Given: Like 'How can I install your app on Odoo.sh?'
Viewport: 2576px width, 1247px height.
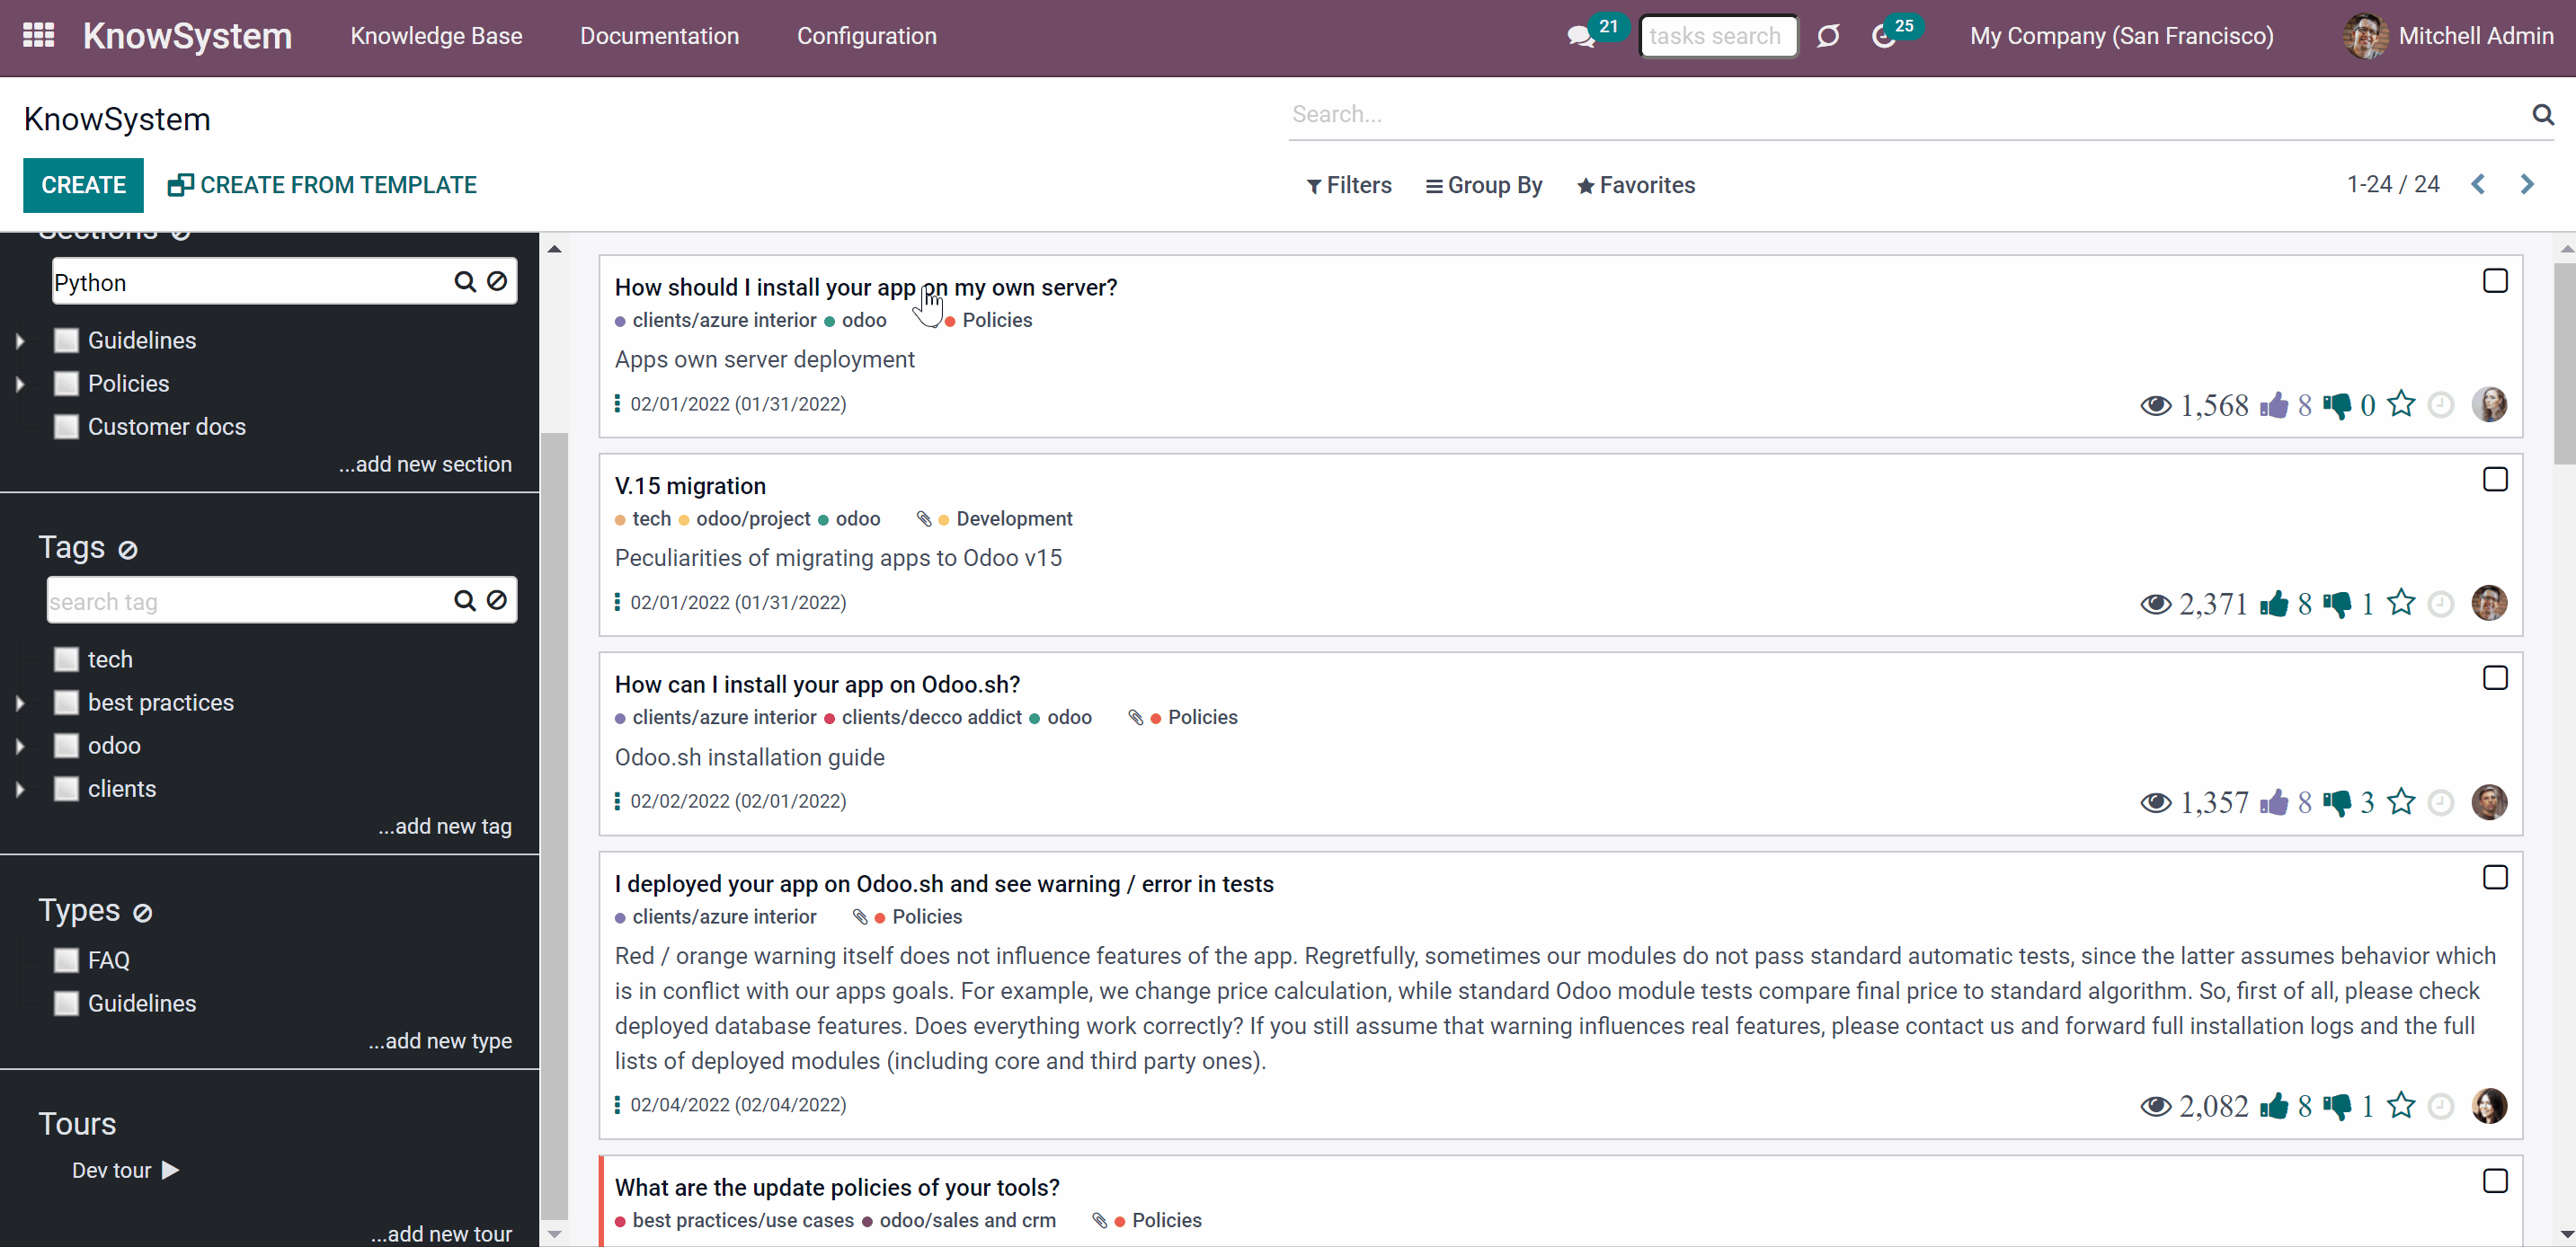Looking at the screenshot, I should (x=2273, y=802).
